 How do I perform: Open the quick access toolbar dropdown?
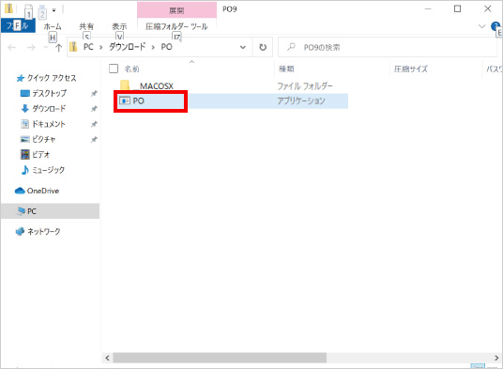coord(53,10)
